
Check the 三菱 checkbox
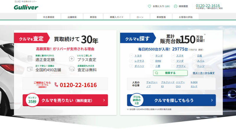pyautogui.click(x=152, y=66)
